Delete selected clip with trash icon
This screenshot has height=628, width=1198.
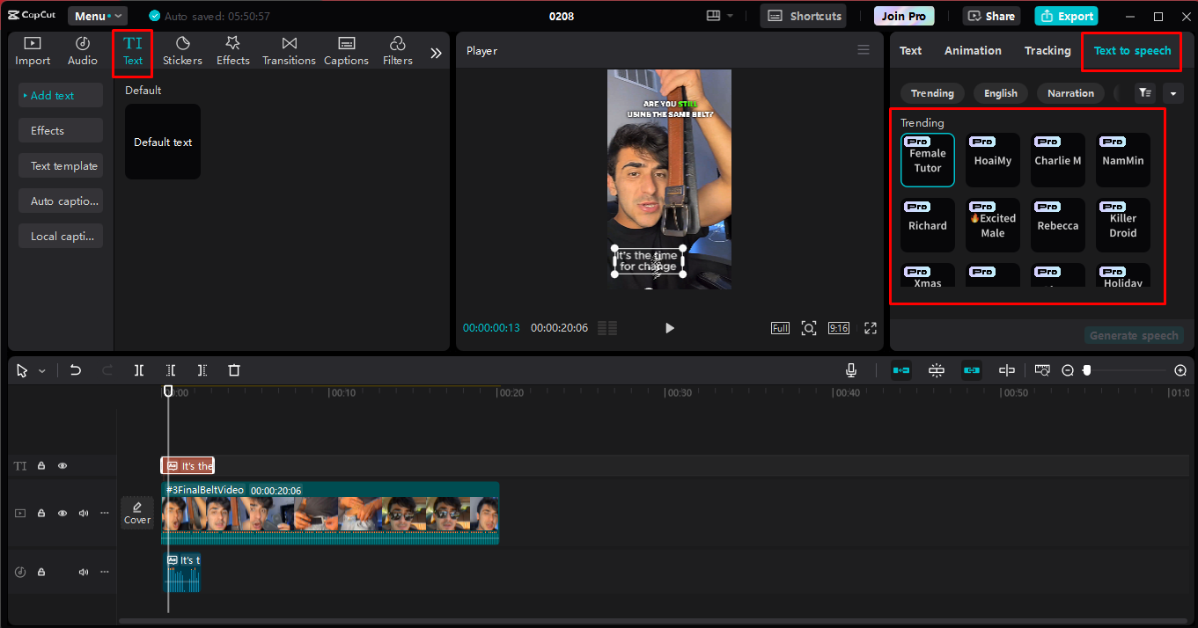(x=234, y=370)
